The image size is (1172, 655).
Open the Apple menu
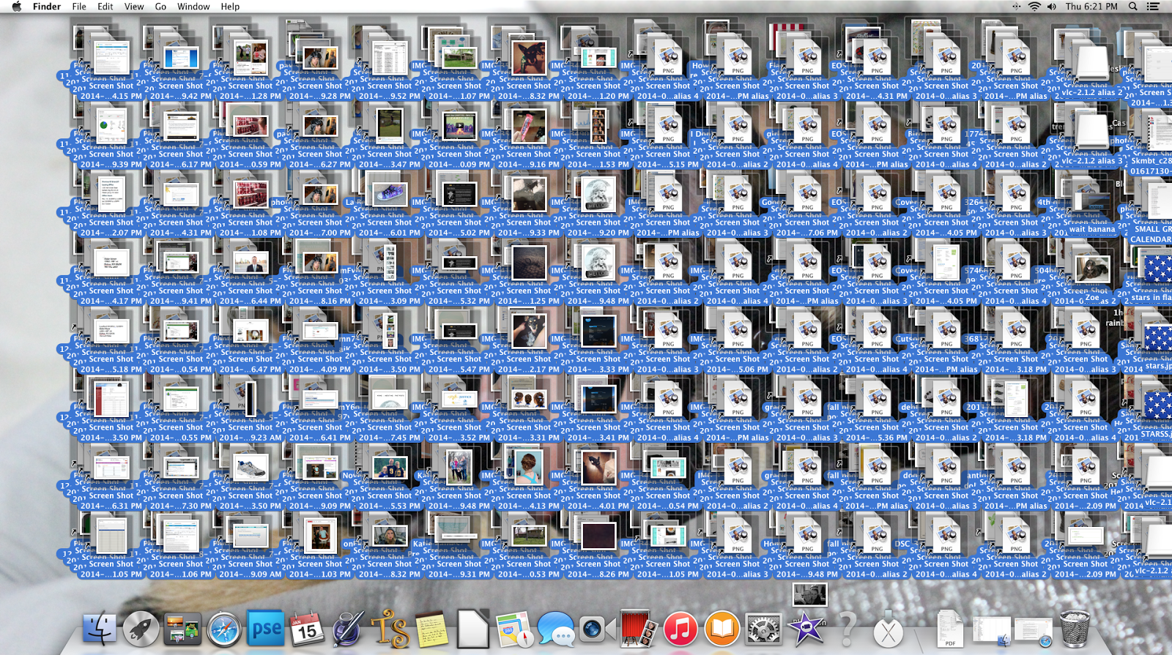tap(16, 7)
